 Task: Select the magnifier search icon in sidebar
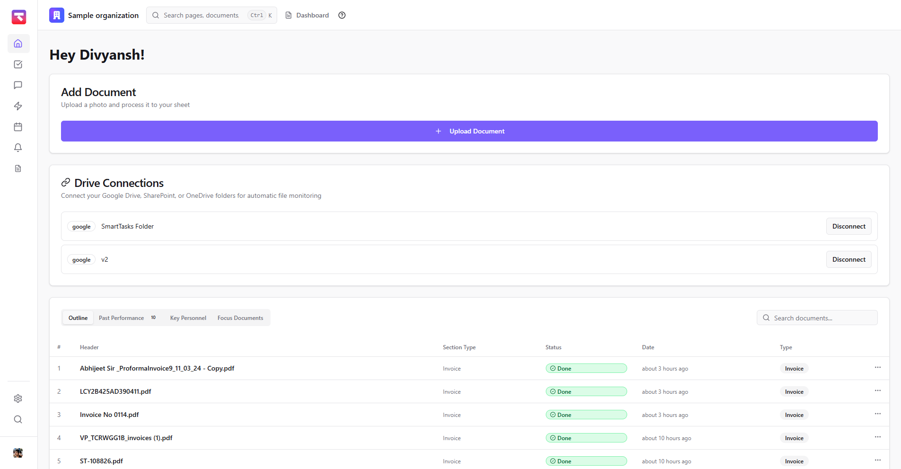(18, 420)
